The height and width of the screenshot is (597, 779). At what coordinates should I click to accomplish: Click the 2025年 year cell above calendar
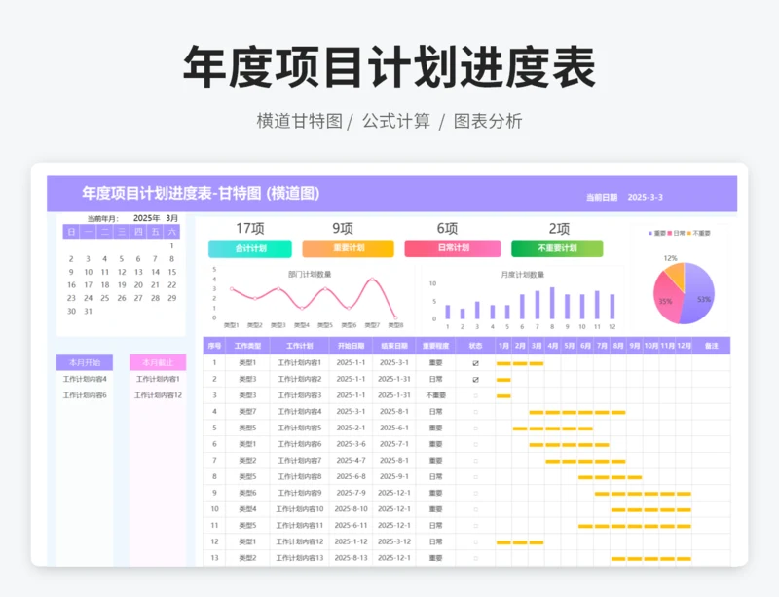pyautogui.click(x=147, y=218)
